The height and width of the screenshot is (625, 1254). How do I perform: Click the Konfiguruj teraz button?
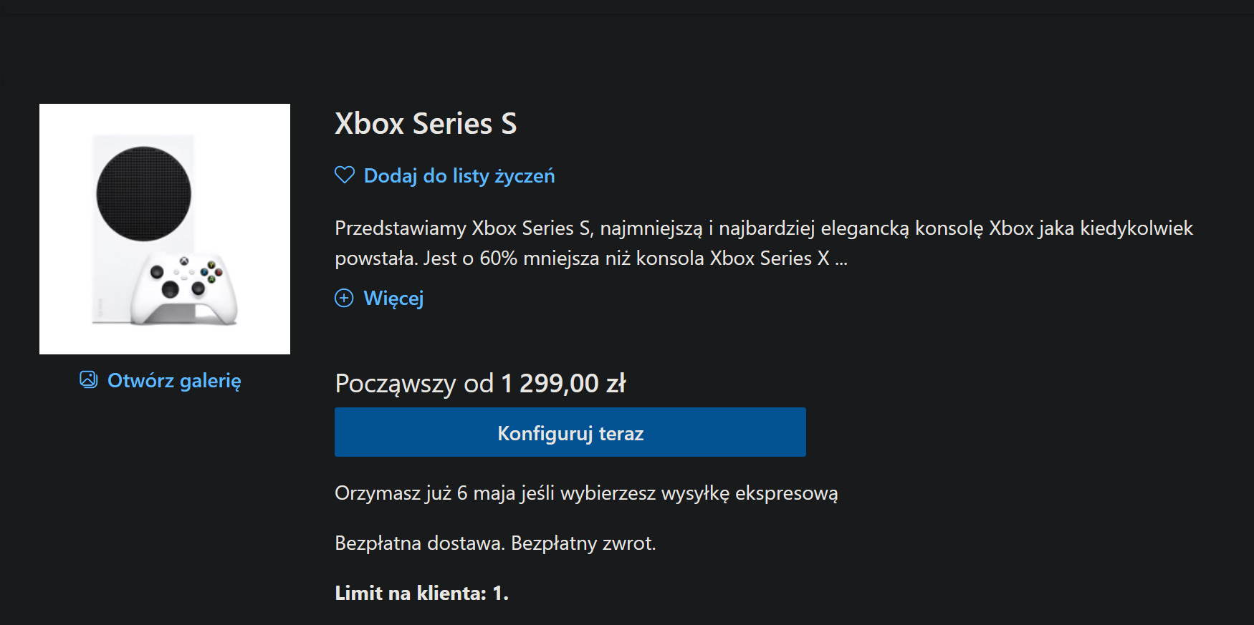(x=570, y=432)
